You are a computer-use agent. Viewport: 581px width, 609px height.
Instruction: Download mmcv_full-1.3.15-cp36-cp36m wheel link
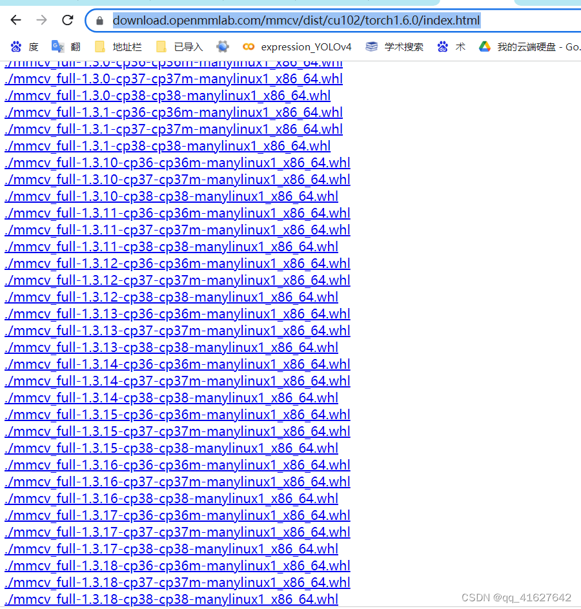coord(178,415)
